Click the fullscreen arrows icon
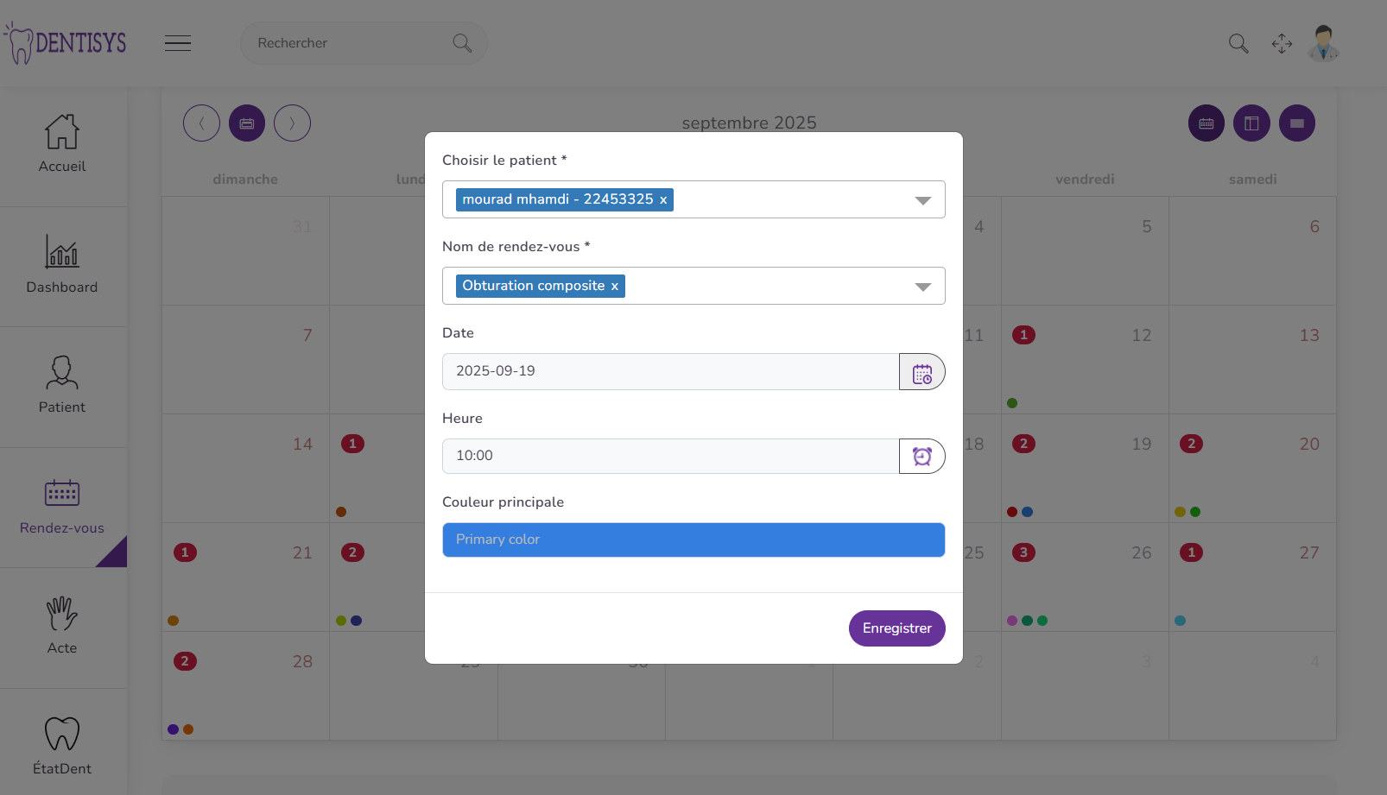Image resolution: width=1387 pixels, height=795 pixels. pyautogui.click(x=1282, y=43)
